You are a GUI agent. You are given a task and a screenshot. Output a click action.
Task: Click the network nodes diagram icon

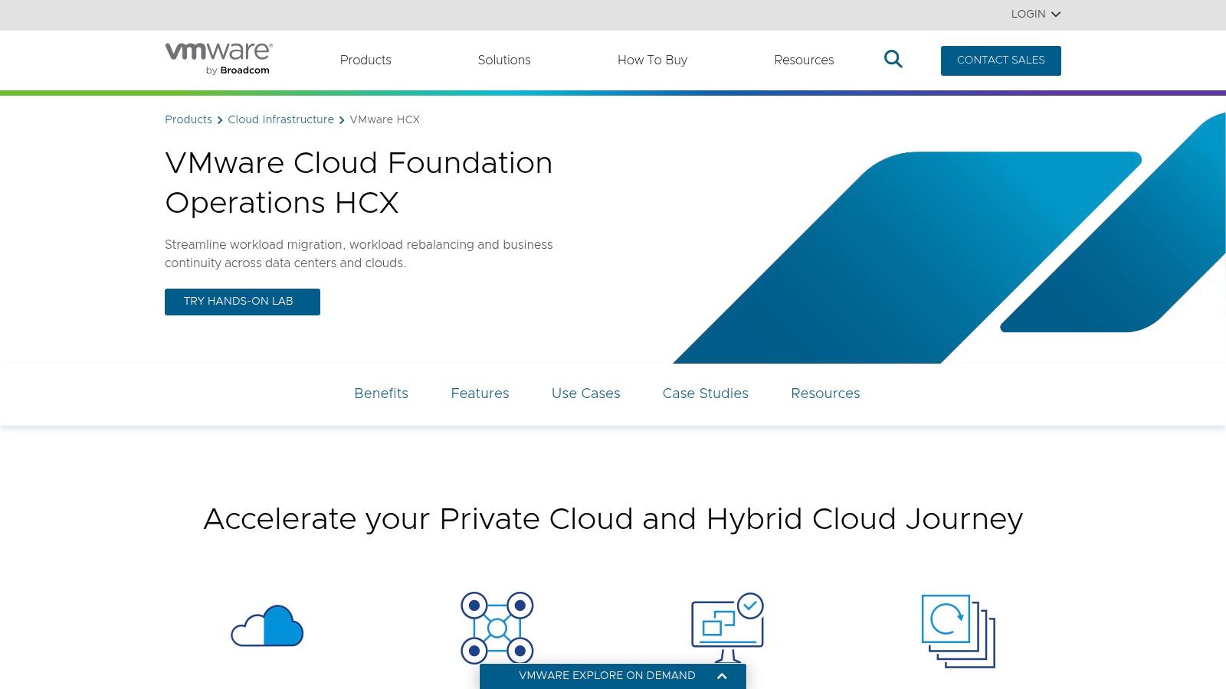click(497, 628)
